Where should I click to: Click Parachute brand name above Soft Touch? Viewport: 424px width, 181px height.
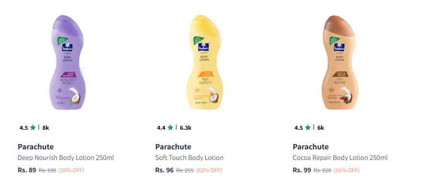pos(173,147)
